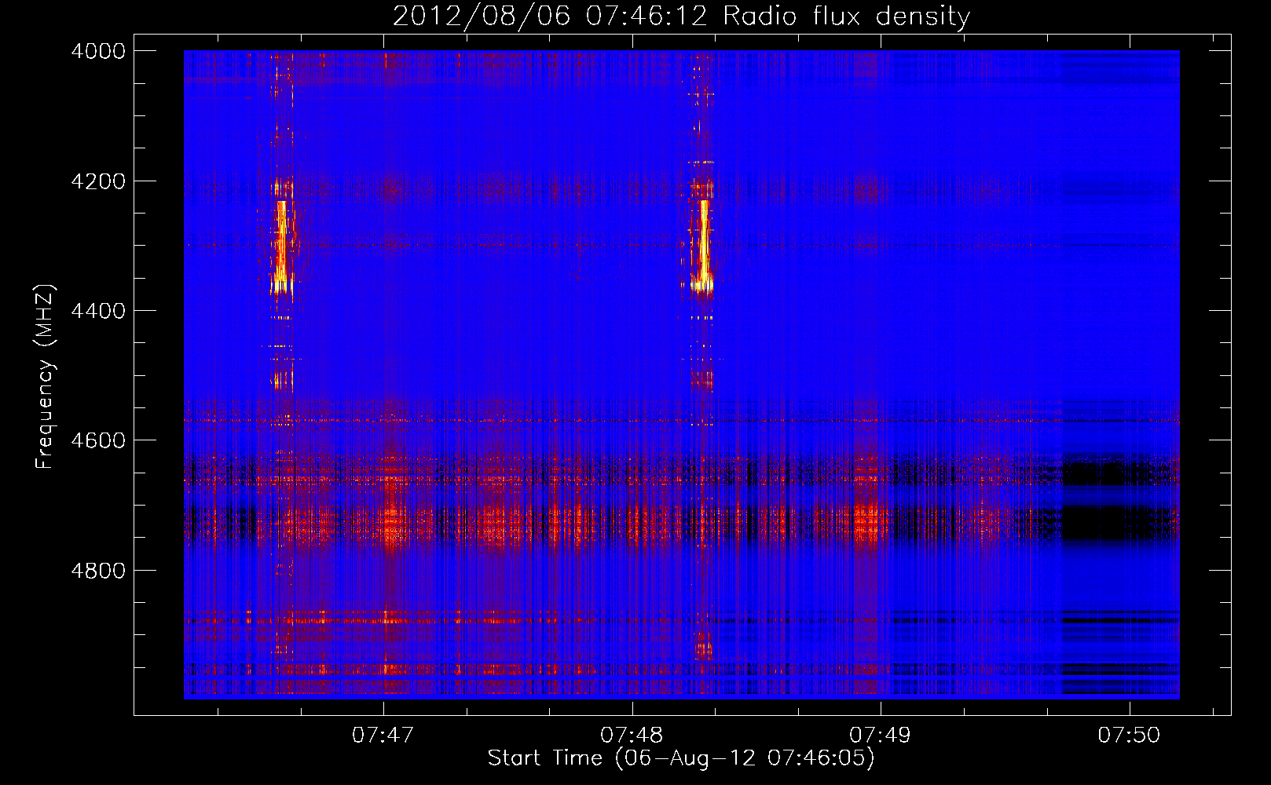Click the 07:47 time tick label
The image size is (1271, 785).
pyautogui.click(x=383, y=736)
